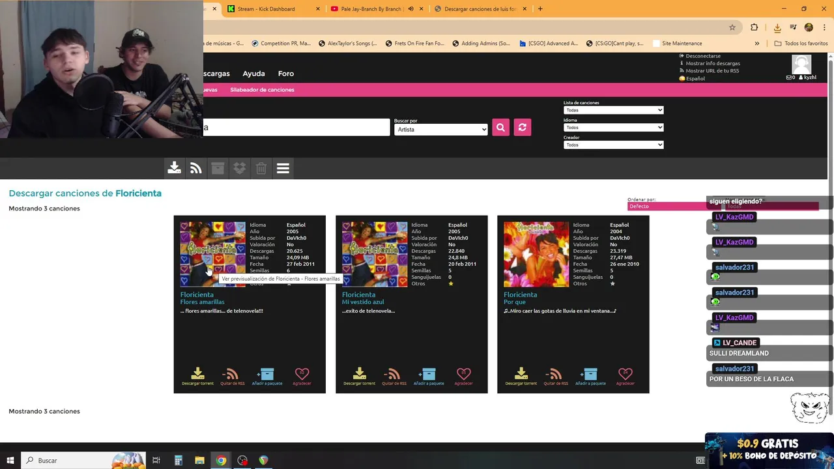Click the archive box icon in gray toolbar
This screenshot has width=834, height=469.
tap(218, 168)
